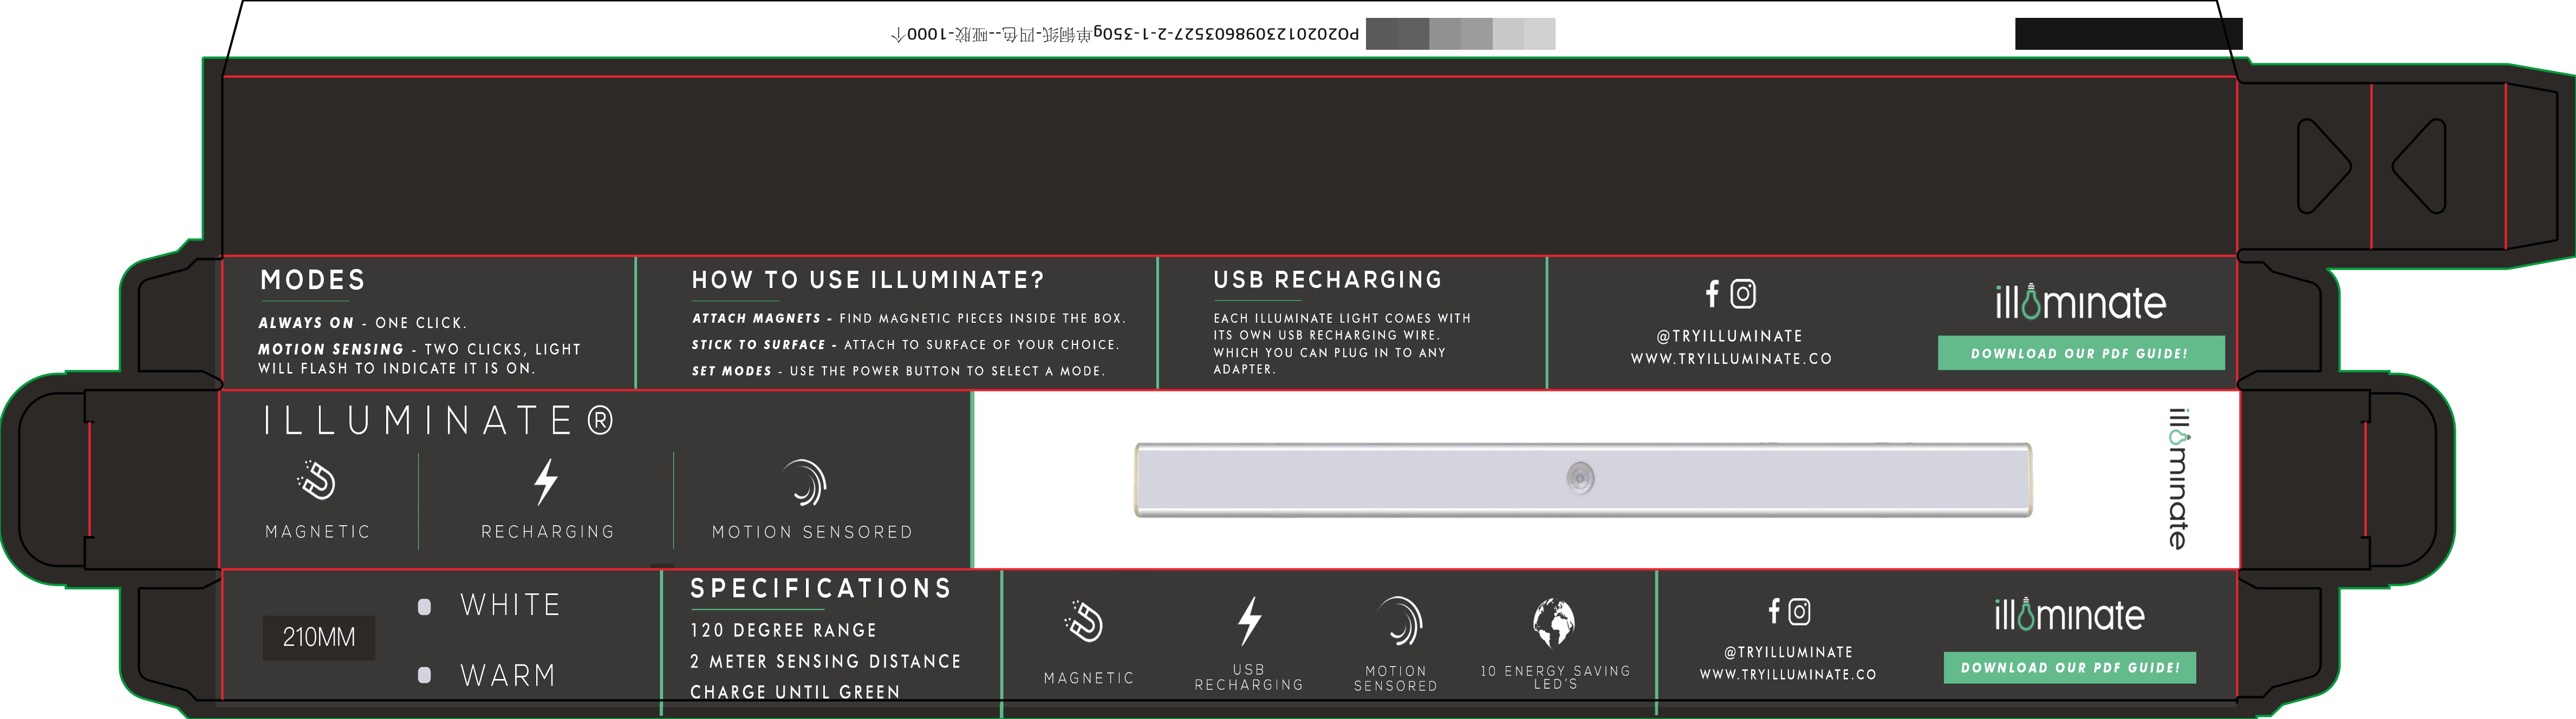Image resolution: width=2576 pixels, height=719 pixels.
Task: Open upper @TRYILLUMINATE handle
Action: (1730, 337)
